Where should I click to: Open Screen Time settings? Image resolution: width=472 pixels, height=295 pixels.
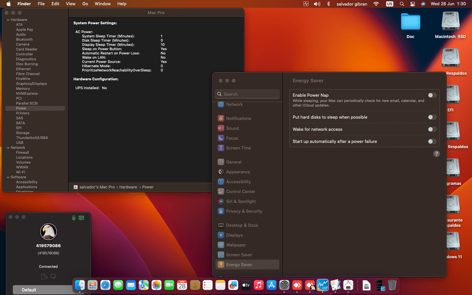247,148
